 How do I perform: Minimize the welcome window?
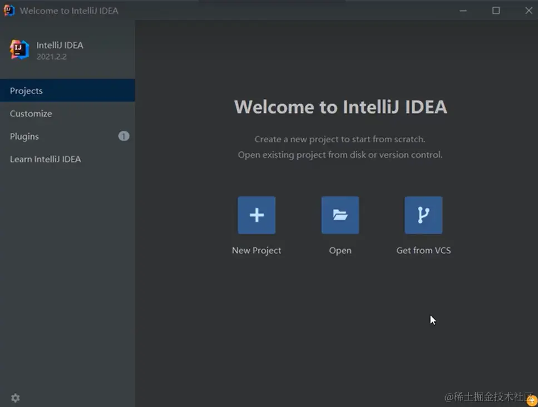pos(463,11)
